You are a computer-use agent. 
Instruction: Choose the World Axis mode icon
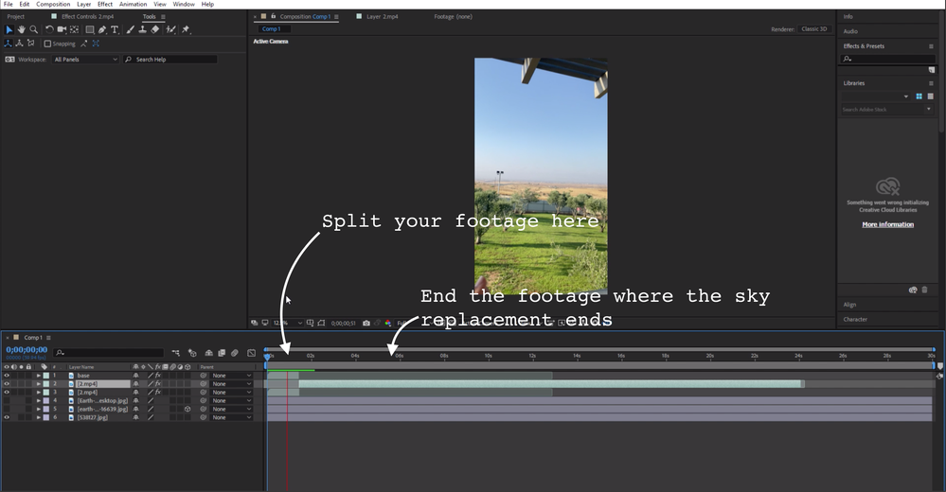[x=19, y=44]
